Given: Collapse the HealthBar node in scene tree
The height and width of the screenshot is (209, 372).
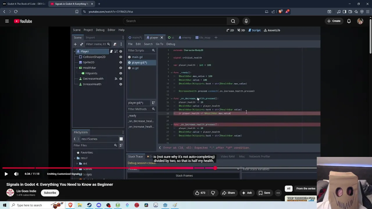Looking at the screenshot, I should click(x=77, y=68).
